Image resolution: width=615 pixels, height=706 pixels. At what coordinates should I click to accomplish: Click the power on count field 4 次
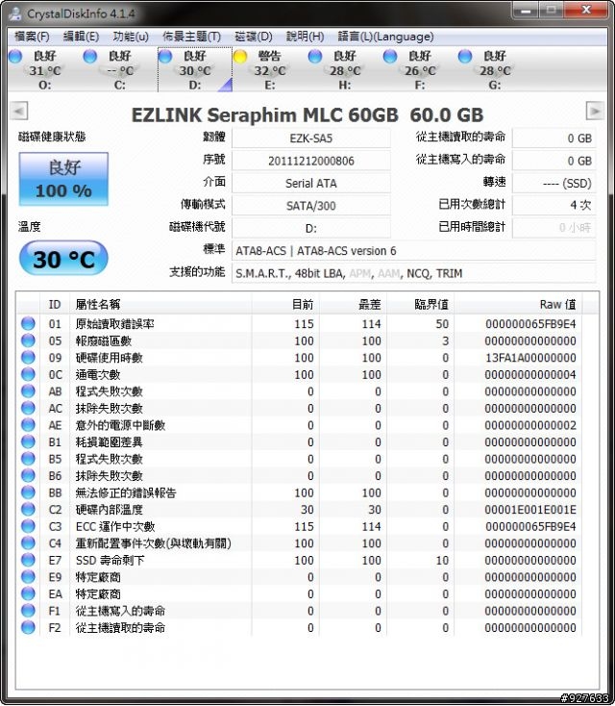point(553,205)
